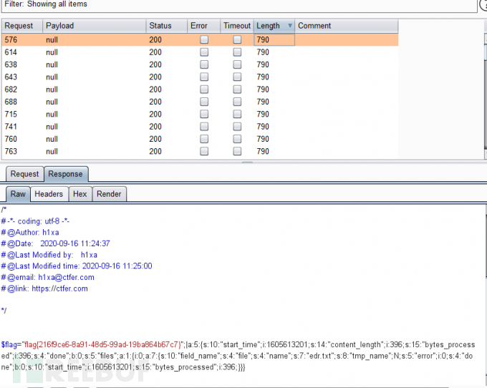Open the Headers view tab
The width and height of the screenshot is (487, 388).
pyautogui.click(x=49, y=194)
